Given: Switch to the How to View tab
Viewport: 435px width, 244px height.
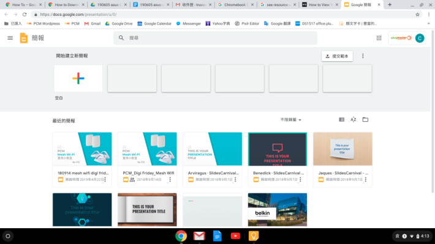Looking at the screenshot, I should point(320,5).
